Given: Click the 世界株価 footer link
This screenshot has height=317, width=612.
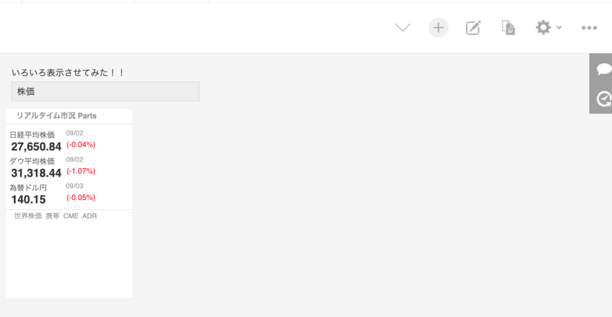Looking at the screenshot, I should pyautogui.click(x=28, y=216).
